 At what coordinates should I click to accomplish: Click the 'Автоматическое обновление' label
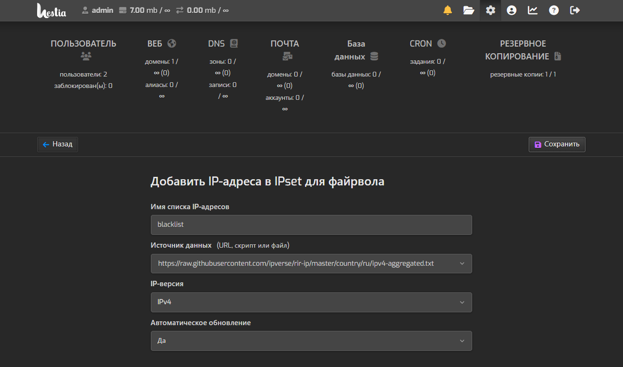pos(201,322)
